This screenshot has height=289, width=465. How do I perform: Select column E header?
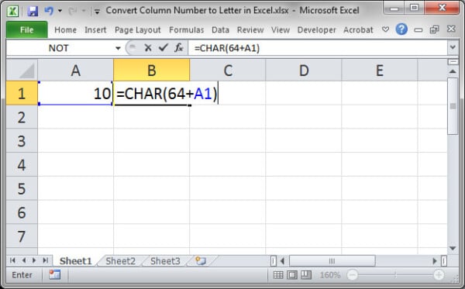380,71
